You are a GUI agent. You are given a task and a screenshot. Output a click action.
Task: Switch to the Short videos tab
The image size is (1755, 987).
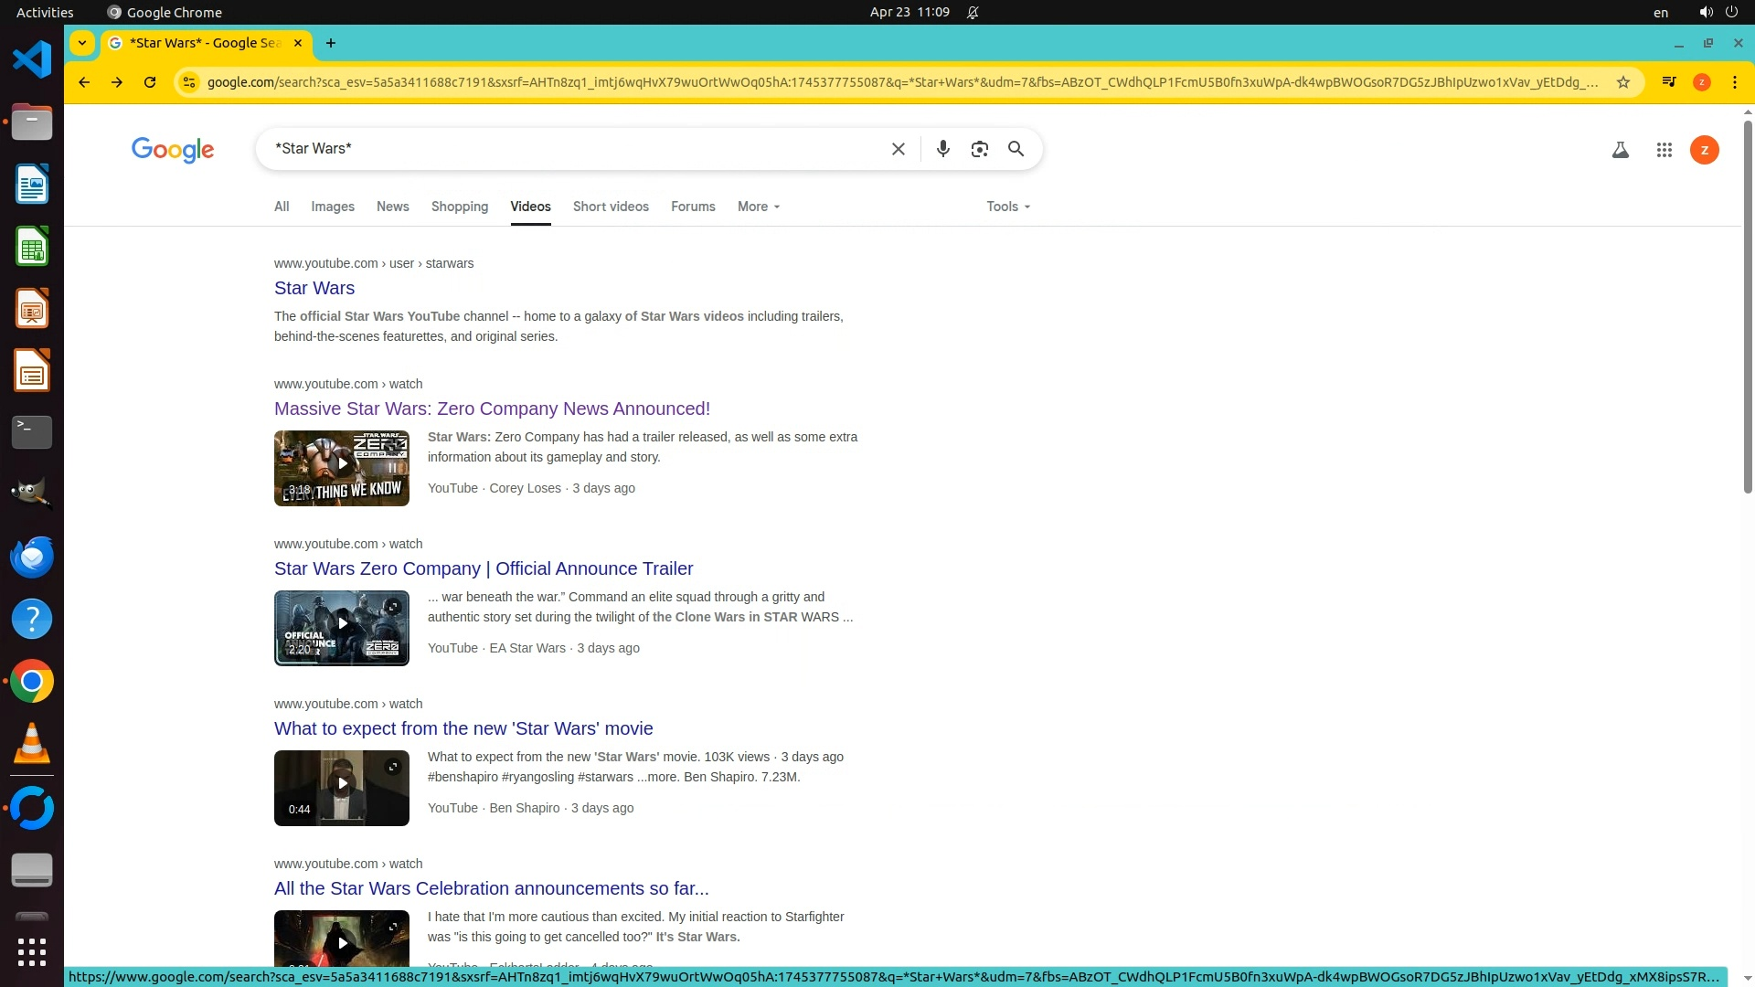(x=611, y=207)
